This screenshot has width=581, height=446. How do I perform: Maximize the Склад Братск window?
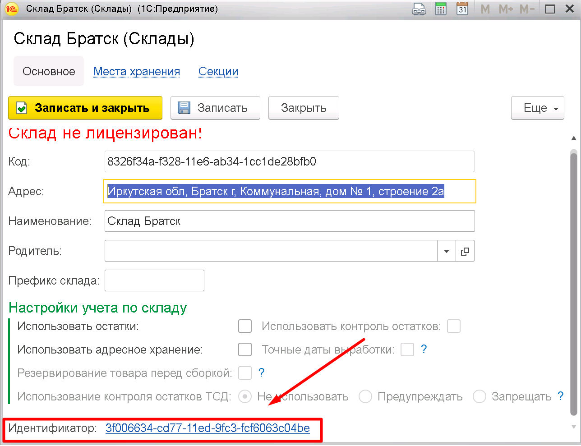[x=550, y=9]
